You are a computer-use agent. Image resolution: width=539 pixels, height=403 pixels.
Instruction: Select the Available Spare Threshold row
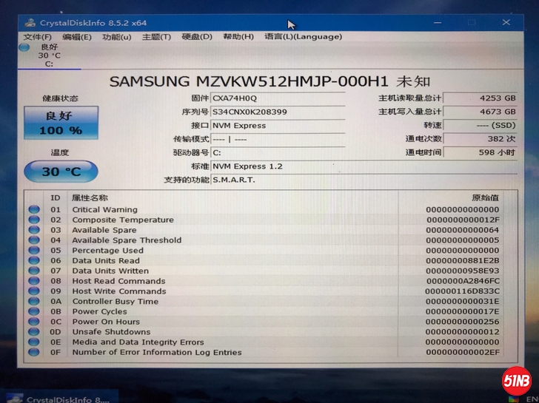click(x=126, y=240)
